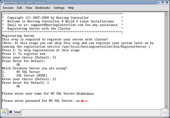Image resolution: width=170 pixels, height=118 pixels.
Task: Click the Konsole title bar text
Action: coord(25,2)
